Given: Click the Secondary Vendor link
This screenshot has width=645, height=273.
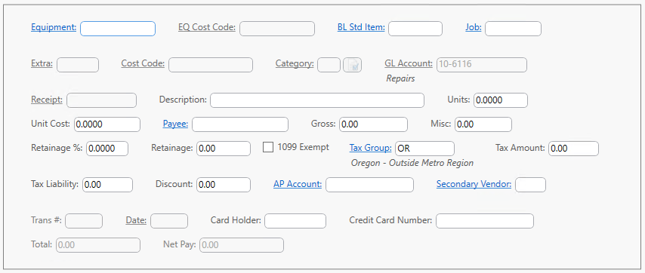Looking at the screenshot, I should point(474,184).
